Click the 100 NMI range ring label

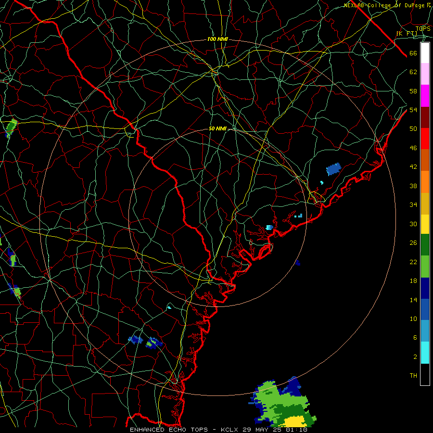(x=217, y=39)
